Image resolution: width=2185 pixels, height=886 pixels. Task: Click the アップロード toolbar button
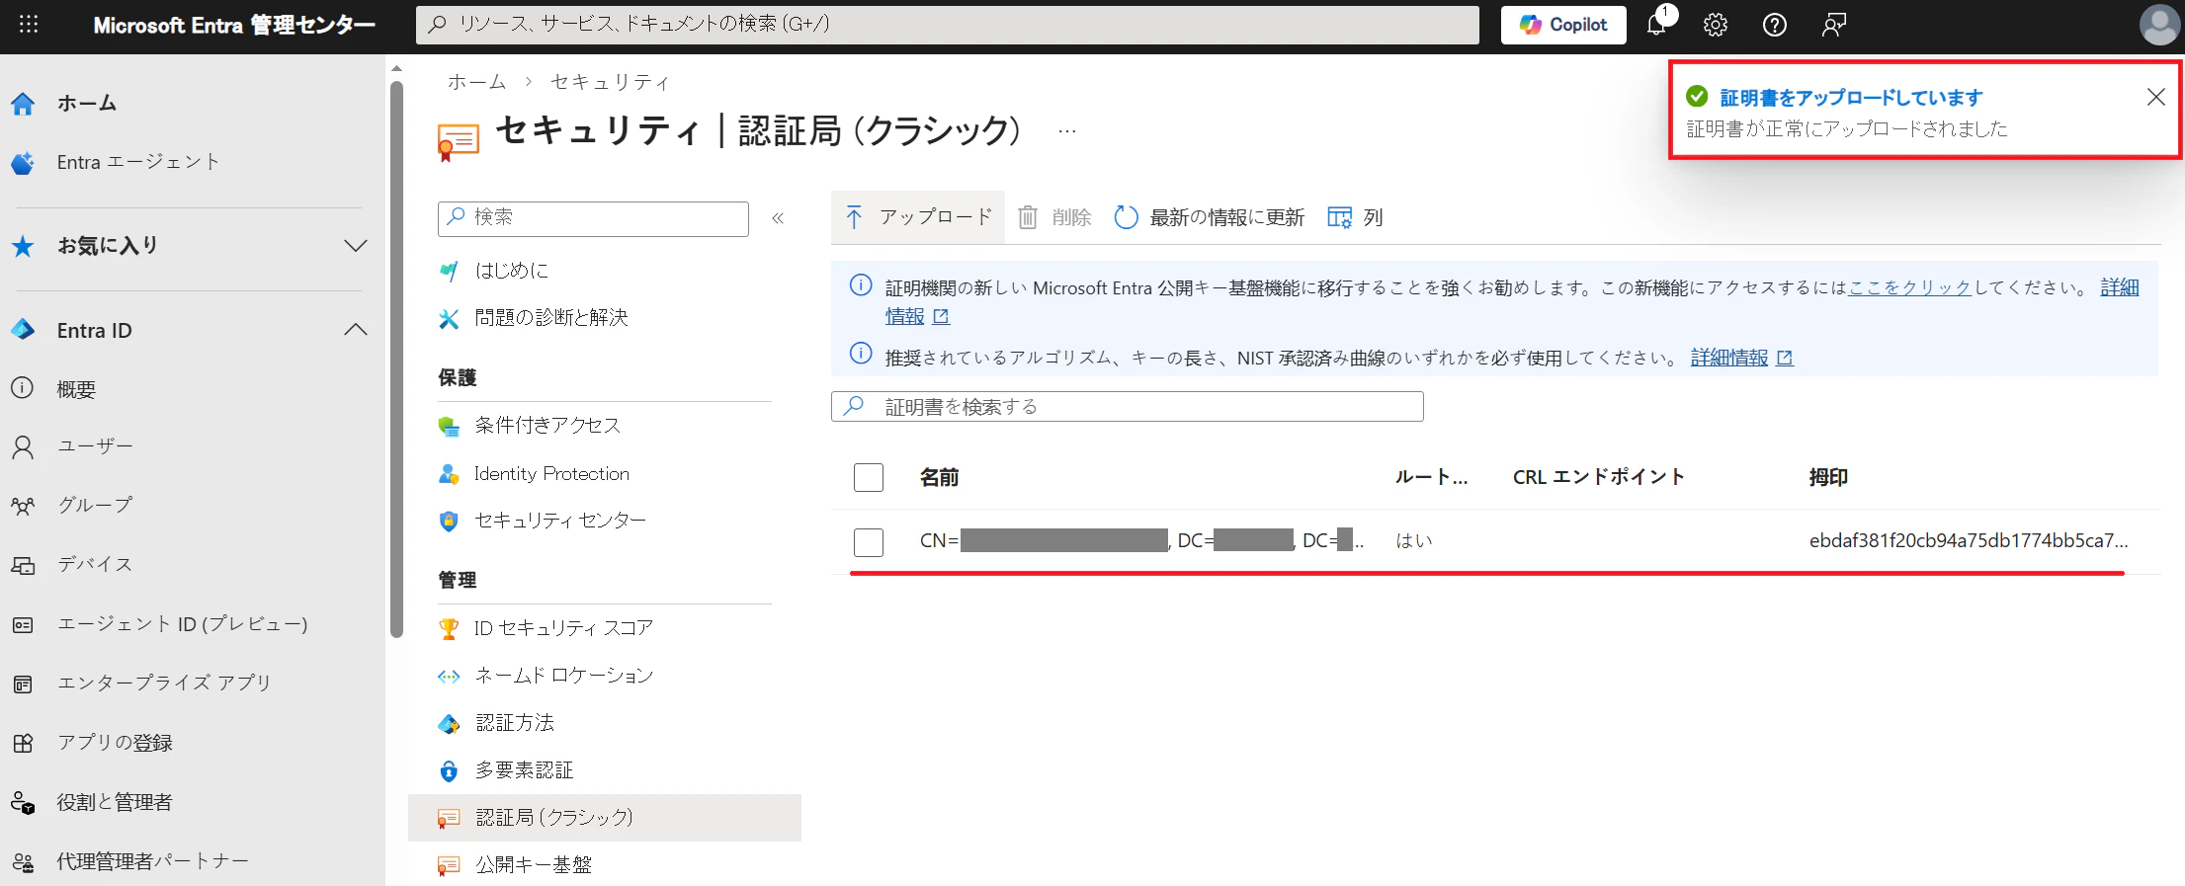[x=918, y=217]
